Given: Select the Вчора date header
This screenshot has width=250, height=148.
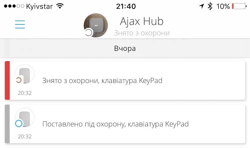Looking at the screenshot, I should pos(125,48).
